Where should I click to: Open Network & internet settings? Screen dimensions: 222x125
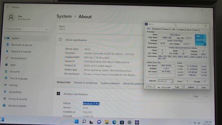[21, 52]
